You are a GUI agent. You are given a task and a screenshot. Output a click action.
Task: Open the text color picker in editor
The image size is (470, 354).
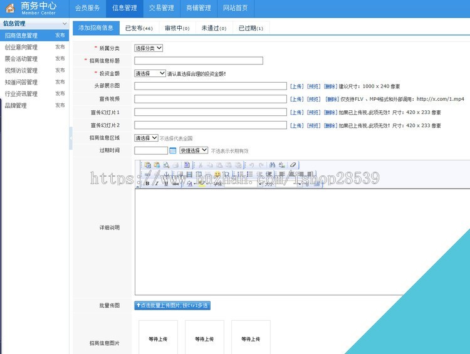191,184
